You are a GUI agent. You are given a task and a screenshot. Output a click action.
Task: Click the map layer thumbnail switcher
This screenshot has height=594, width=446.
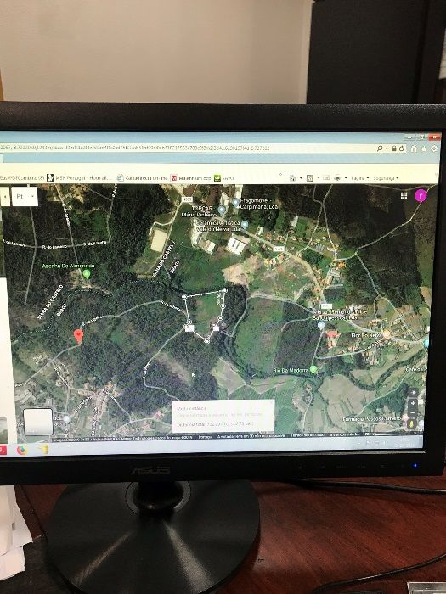click(38, 422)
